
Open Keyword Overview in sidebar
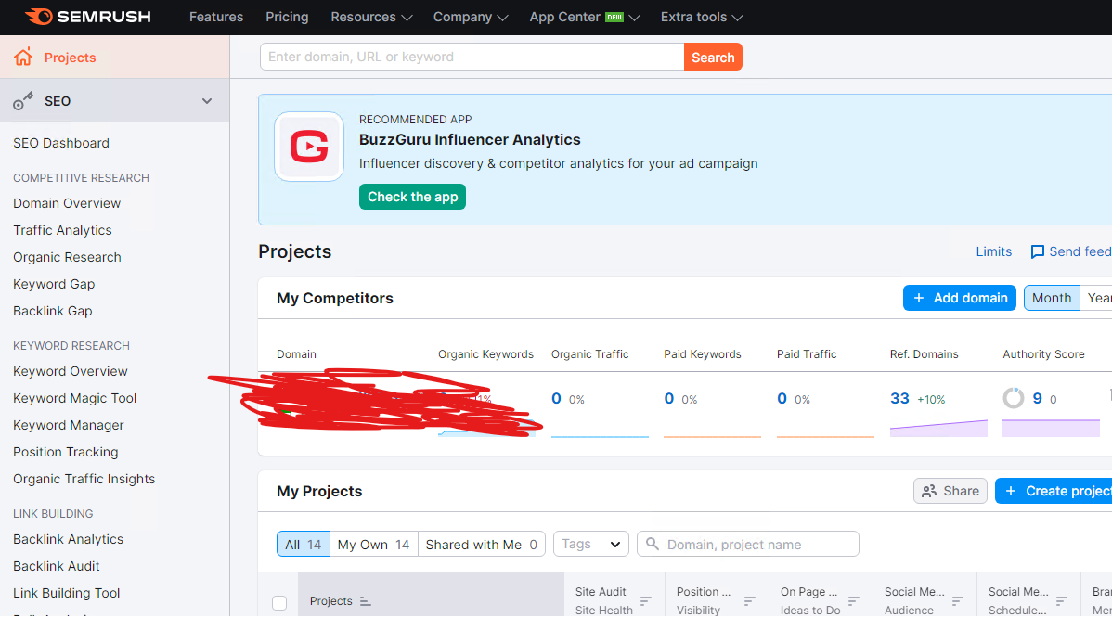click(x=71, y=372)
